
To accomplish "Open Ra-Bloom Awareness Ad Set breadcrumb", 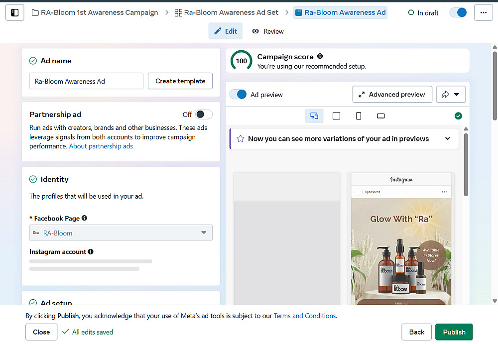I will pos(226,13).
